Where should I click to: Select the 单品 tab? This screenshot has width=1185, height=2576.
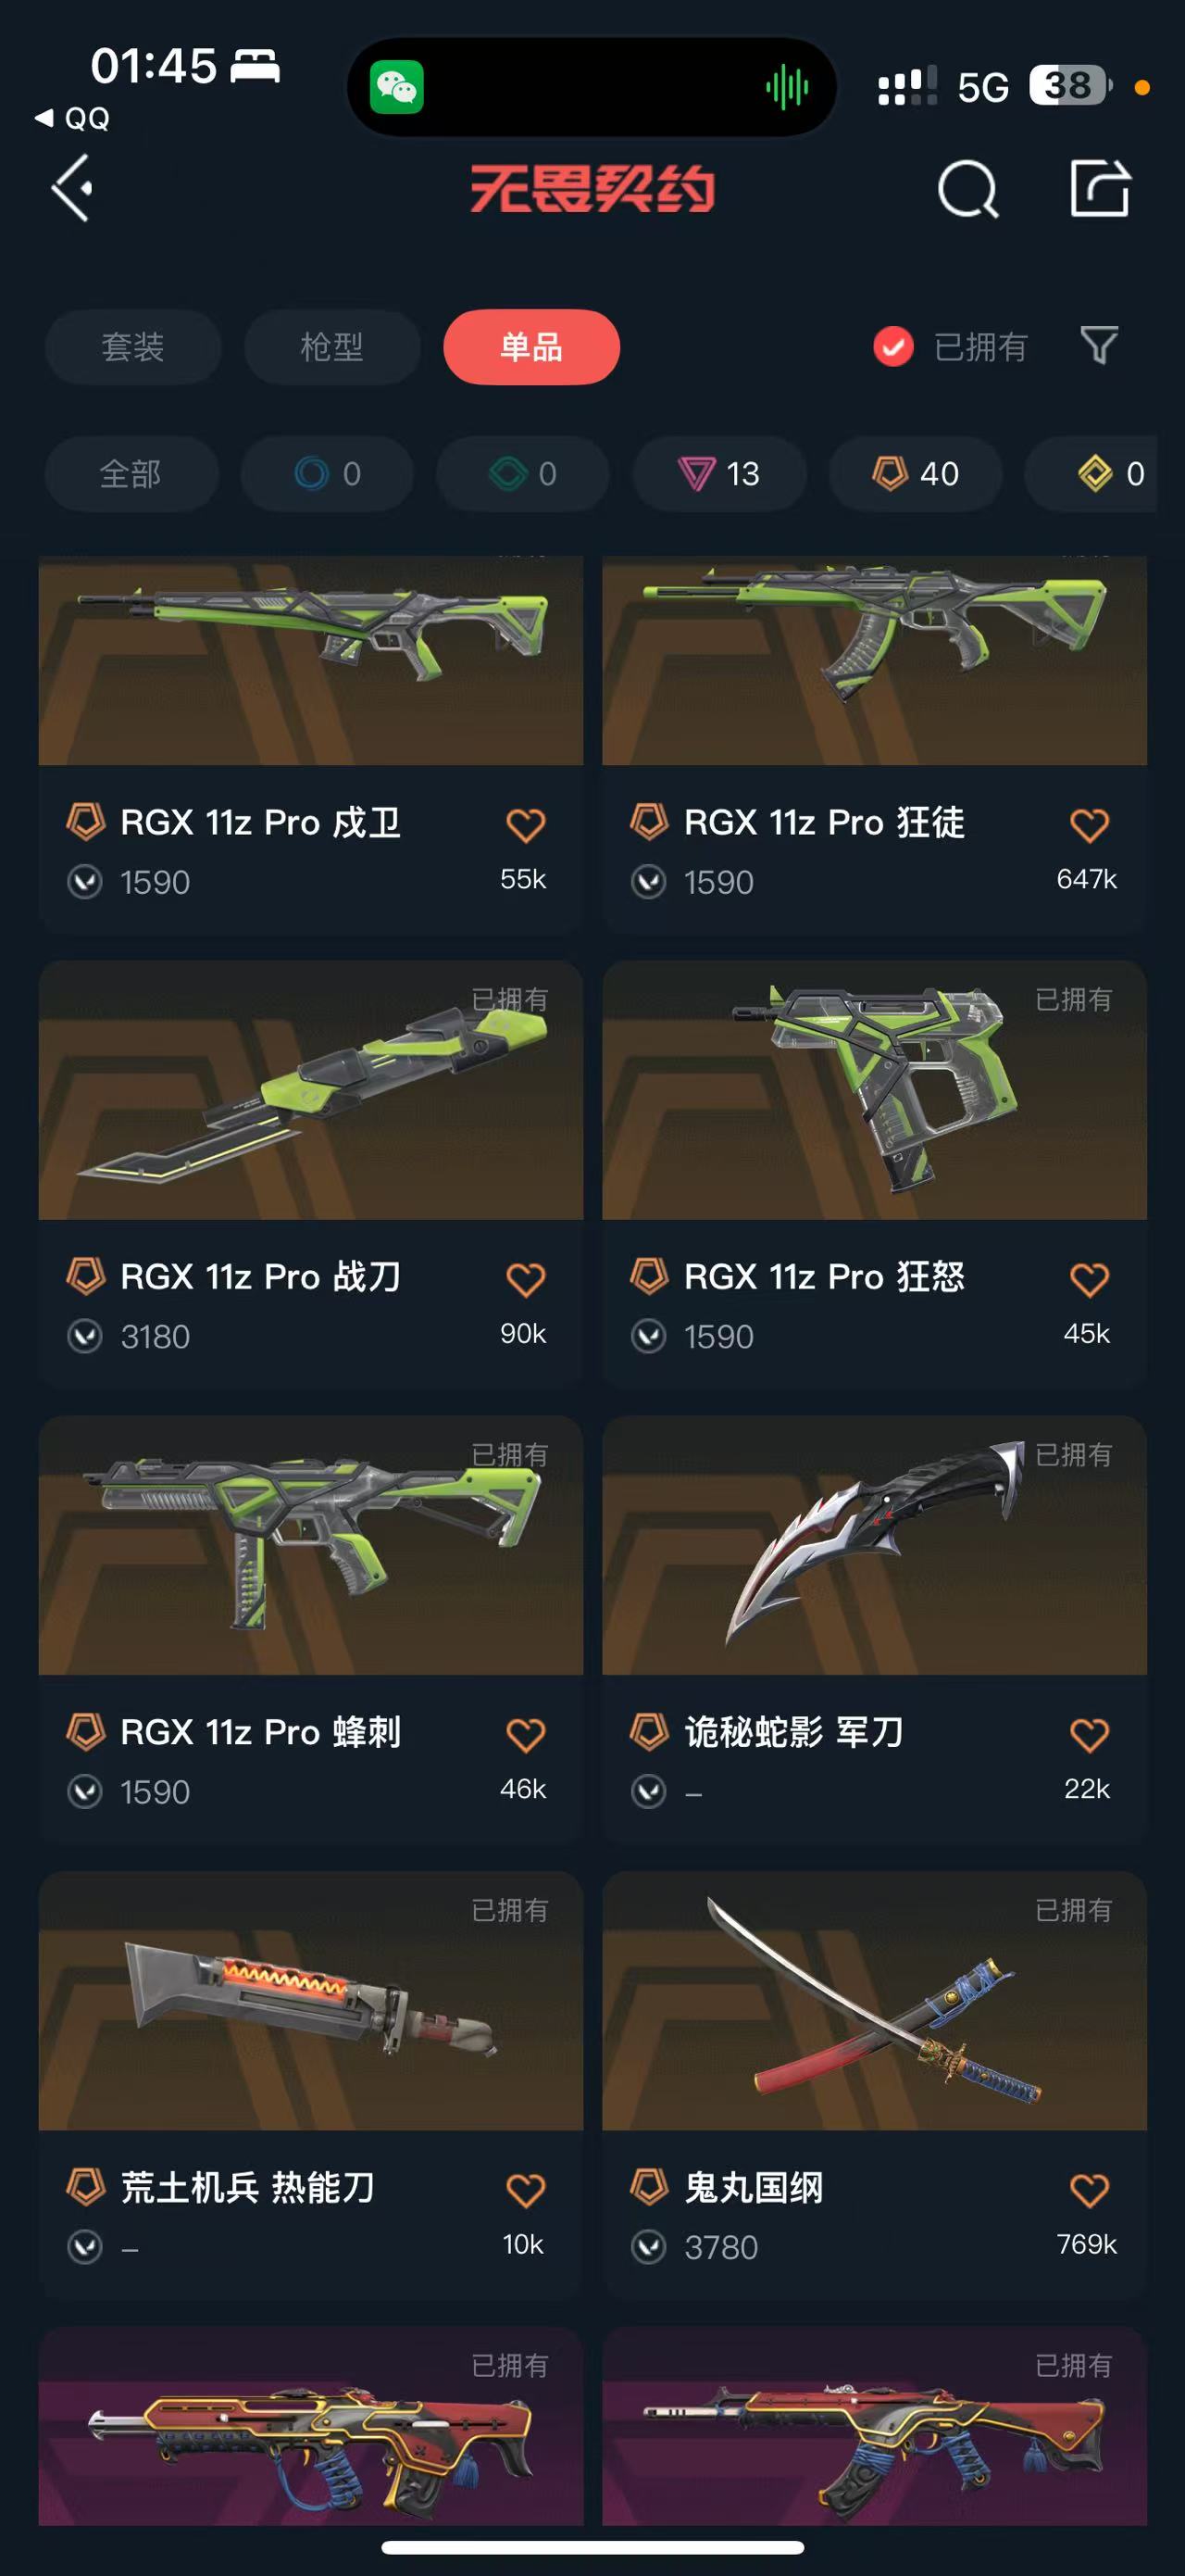pyautogui.click(x=531, y=347)
